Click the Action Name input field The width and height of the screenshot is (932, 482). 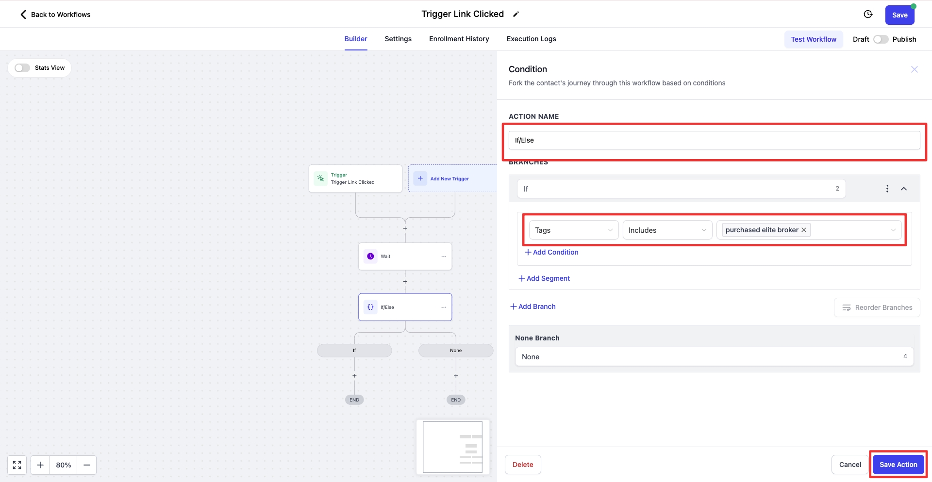[x=714, y=140]
